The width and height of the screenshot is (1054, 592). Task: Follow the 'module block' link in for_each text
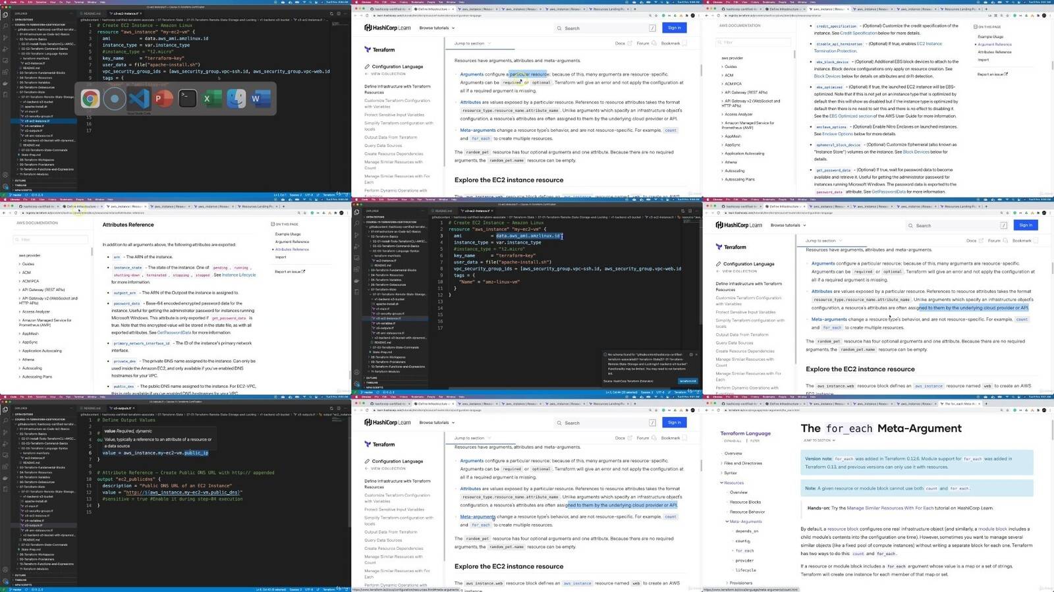click(993, 529)
